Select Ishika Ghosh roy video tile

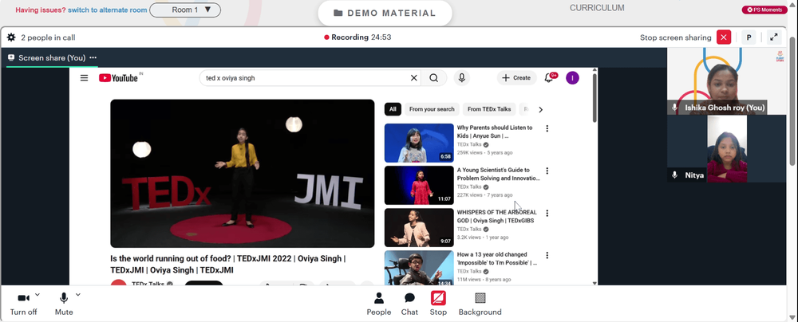(x=727, y=81)
